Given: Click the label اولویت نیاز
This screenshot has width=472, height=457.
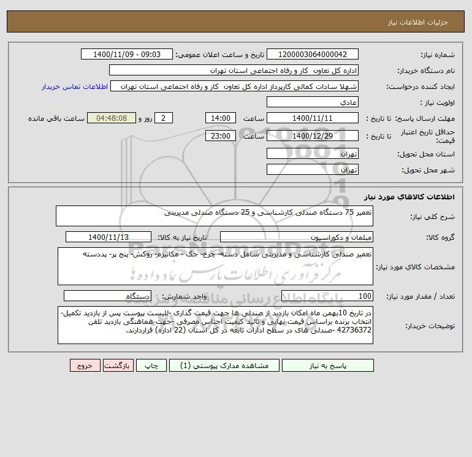Looking at the screenshot, I should coord(438,102).
